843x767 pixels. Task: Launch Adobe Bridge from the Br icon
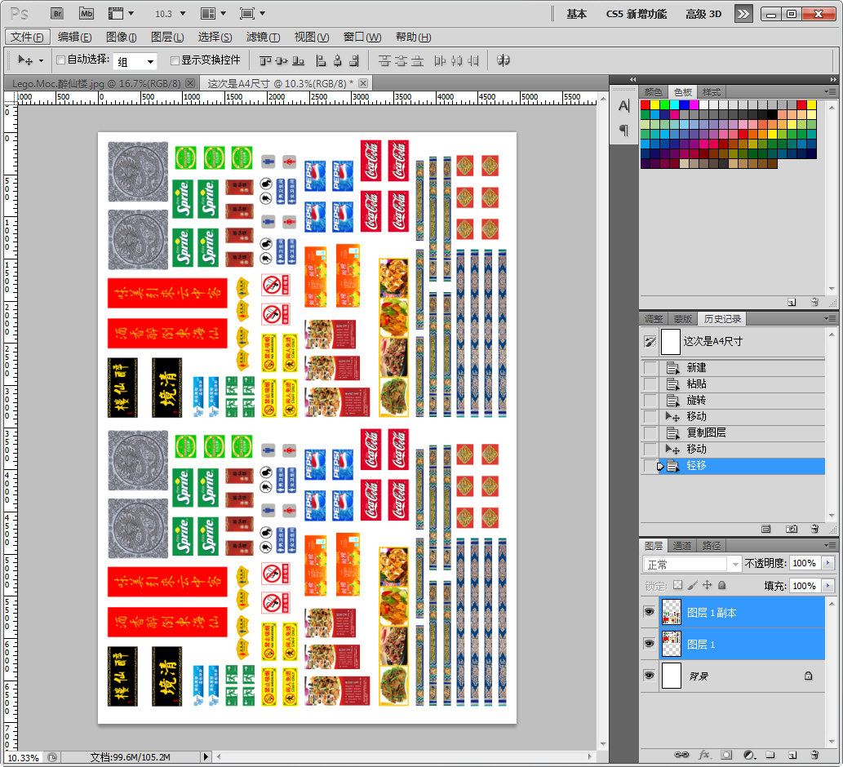point(56,14)
